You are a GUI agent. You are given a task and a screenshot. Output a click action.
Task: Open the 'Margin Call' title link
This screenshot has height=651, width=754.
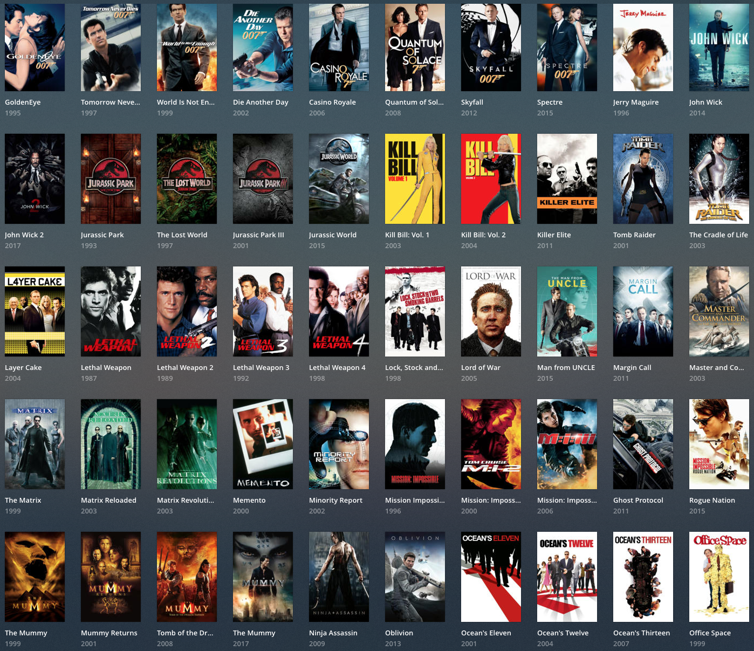632,368
